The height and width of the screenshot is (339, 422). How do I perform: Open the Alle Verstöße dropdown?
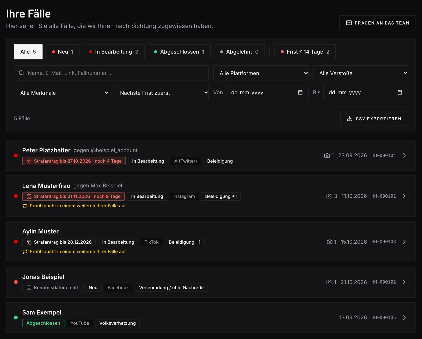(360, 73)
